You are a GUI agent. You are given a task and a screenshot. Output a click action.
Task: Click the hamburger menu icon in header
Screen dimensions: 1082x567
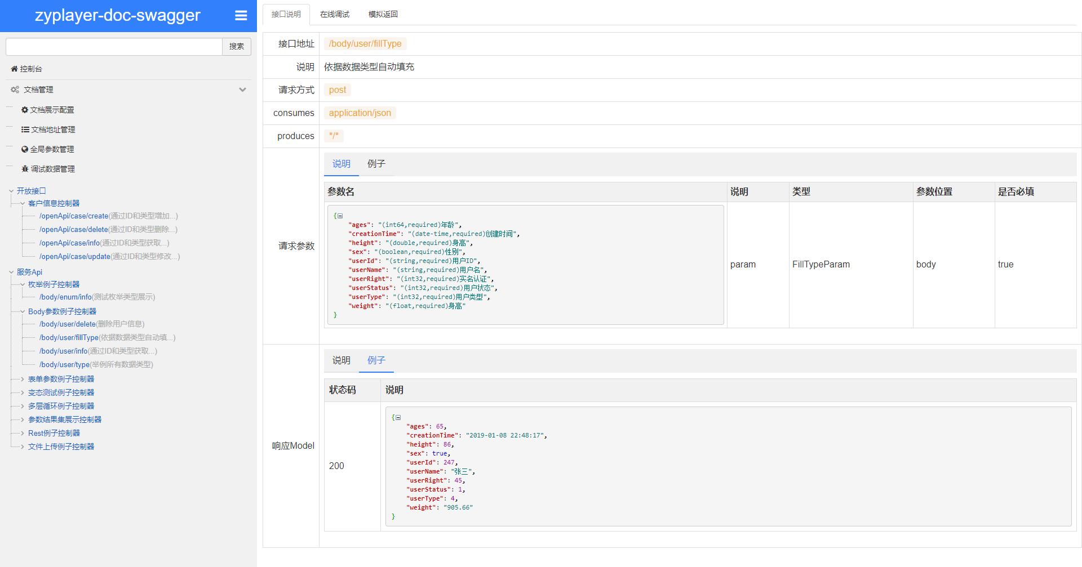point(241,16)
